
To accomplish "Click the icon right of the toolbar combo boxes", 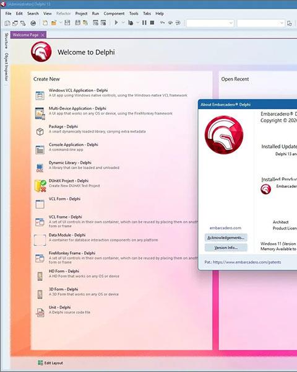I will [x=290, y=24].
